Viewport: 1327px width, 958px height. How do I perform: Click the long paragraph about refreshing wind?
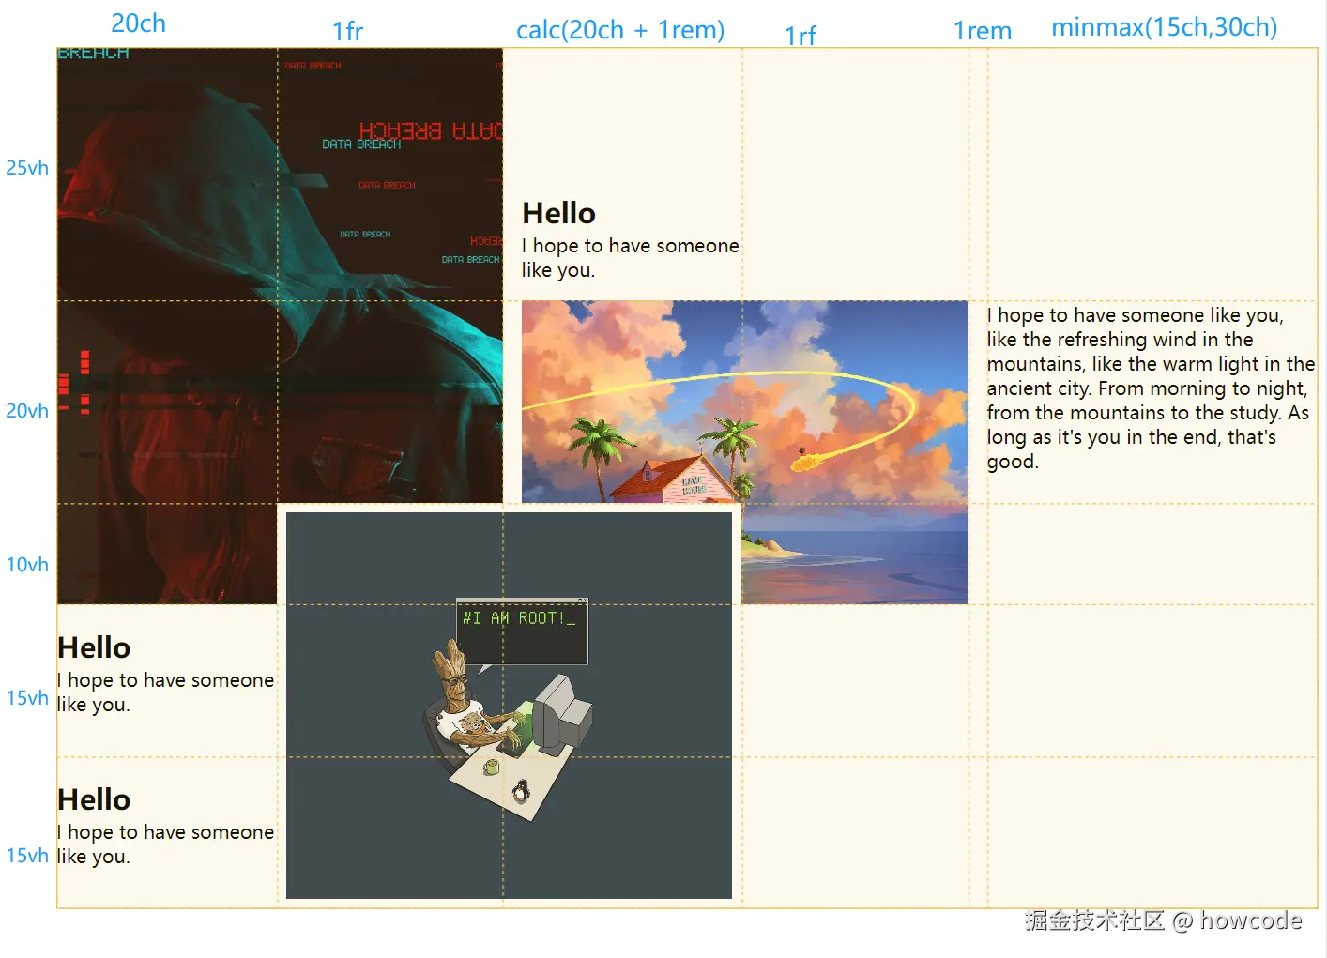(1151, 388)
